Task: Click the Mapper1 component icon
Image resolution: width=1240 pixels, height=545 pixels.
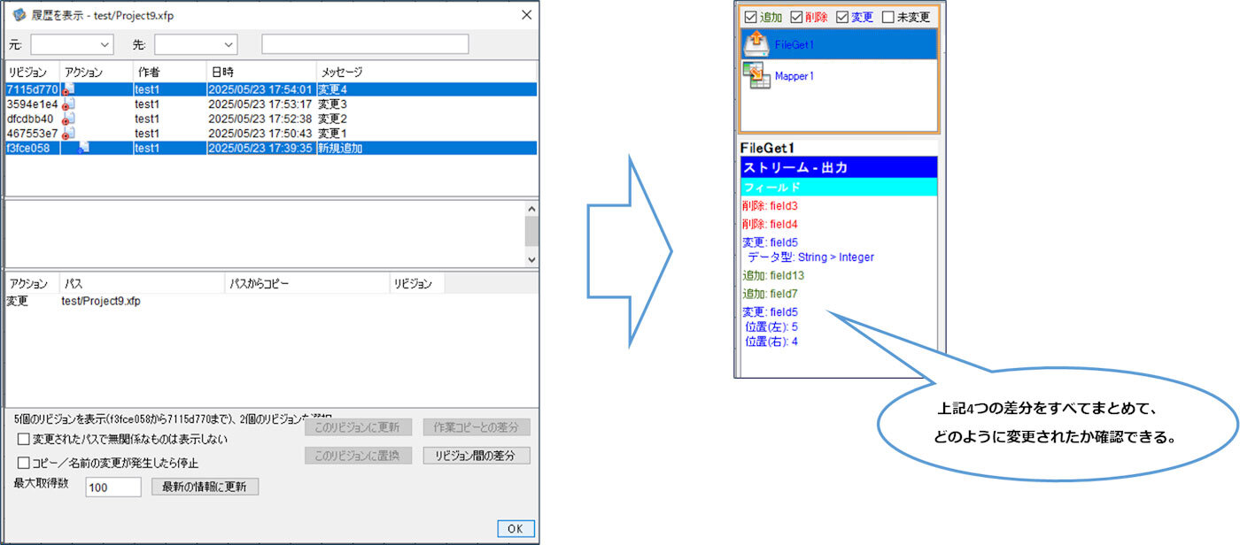Action: (756, 76)
